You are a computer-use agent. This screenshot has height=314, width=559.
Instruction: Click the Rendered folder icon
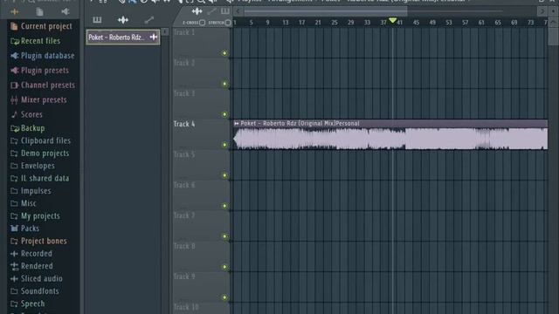point(14,266)
